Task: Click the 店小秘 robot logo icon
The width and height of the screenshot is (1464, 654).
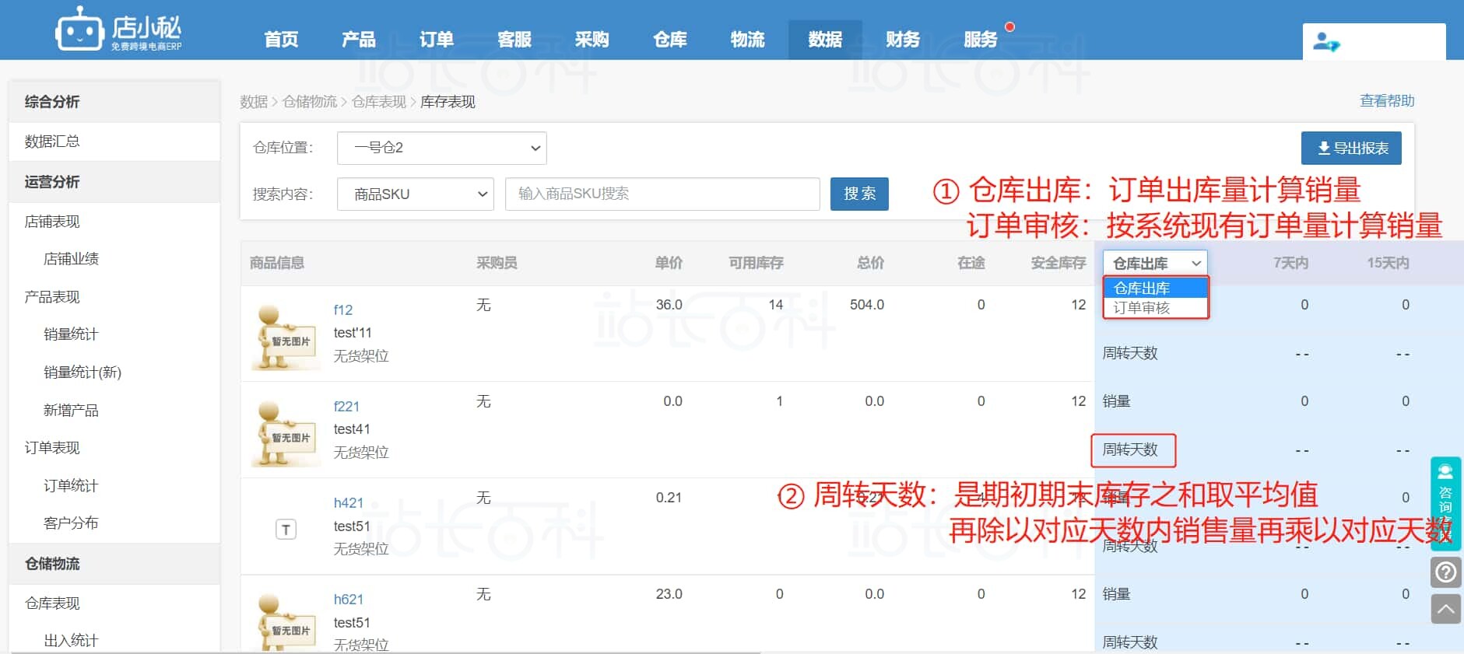Action: (79, 30)
